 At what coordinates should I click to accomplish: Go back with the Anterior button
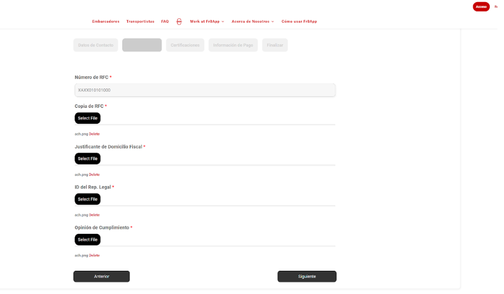pyautogui.click(x=102, y=276)
